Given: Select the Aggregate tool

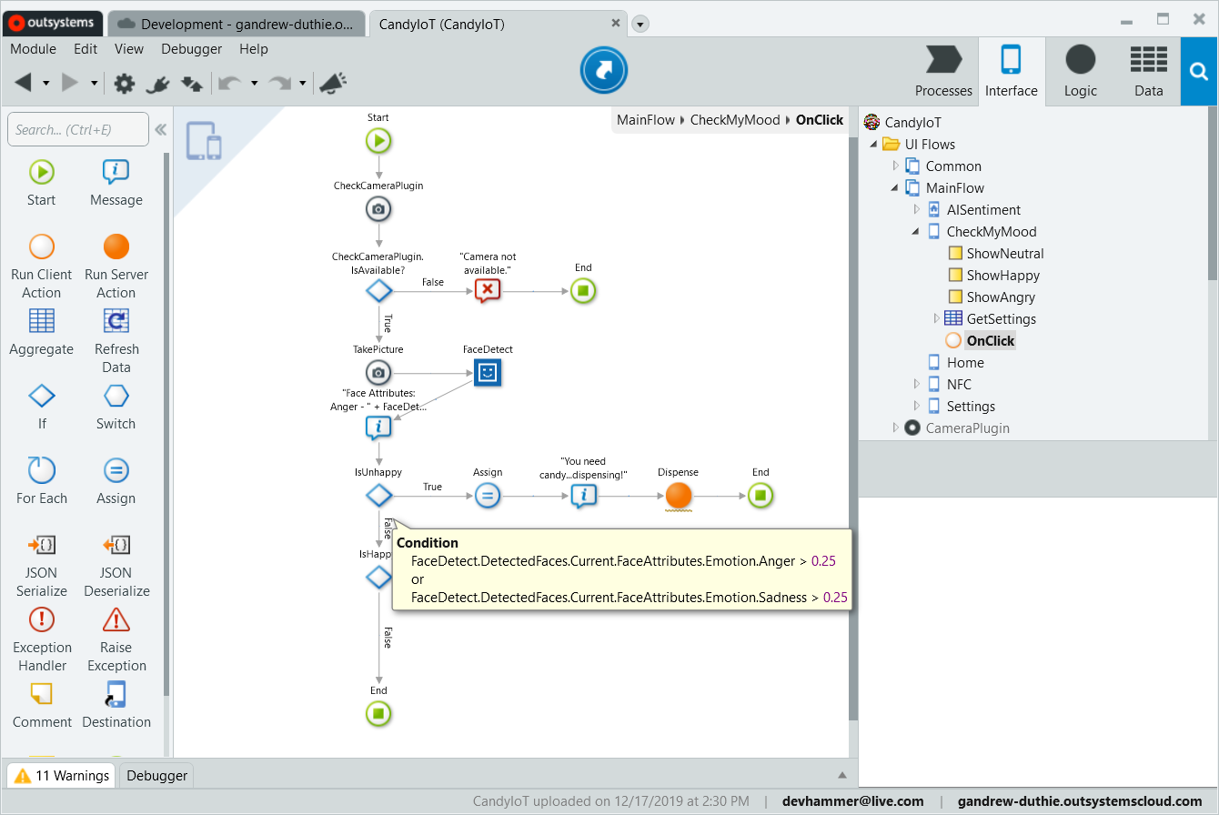Looking at the screenshot, I should 41,332.
